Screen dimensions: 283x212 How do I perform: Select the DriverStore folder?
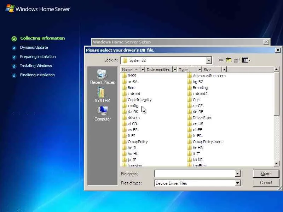click(x=200, y=118)
